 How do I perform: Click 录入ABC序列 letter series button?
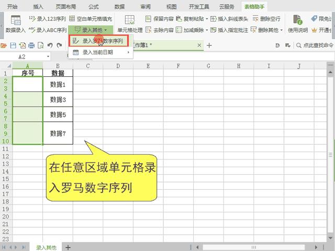[48, 30]
